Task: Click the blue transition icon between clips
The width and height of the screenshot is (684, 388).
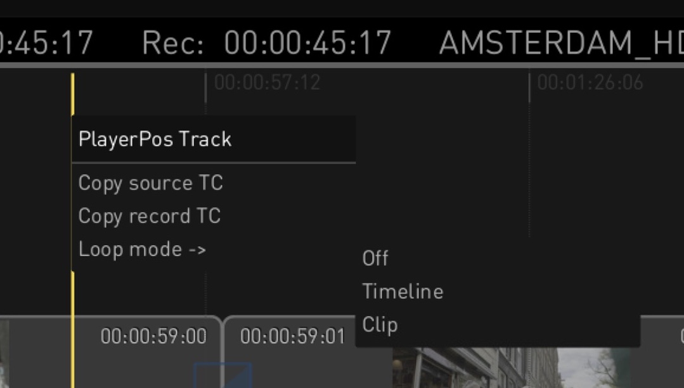Action: click(222, 374)
